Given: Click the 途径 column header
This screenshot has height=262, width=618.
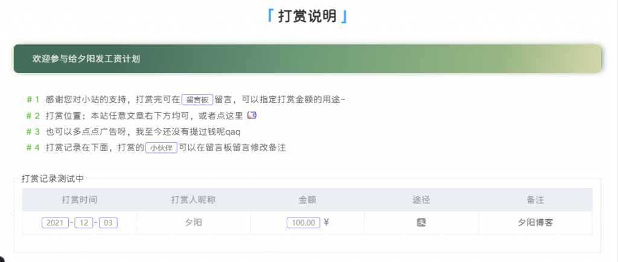Looking at the screenshot, I should coord(421,200).
